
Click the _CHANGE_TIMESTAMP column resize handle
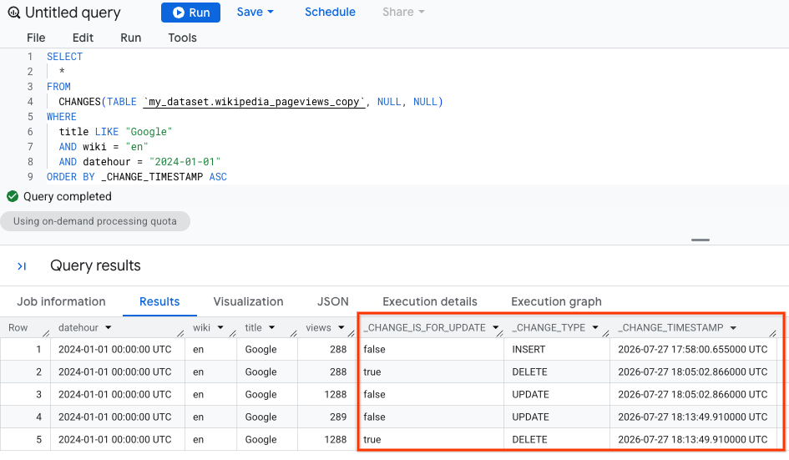(x=773, y=333)
